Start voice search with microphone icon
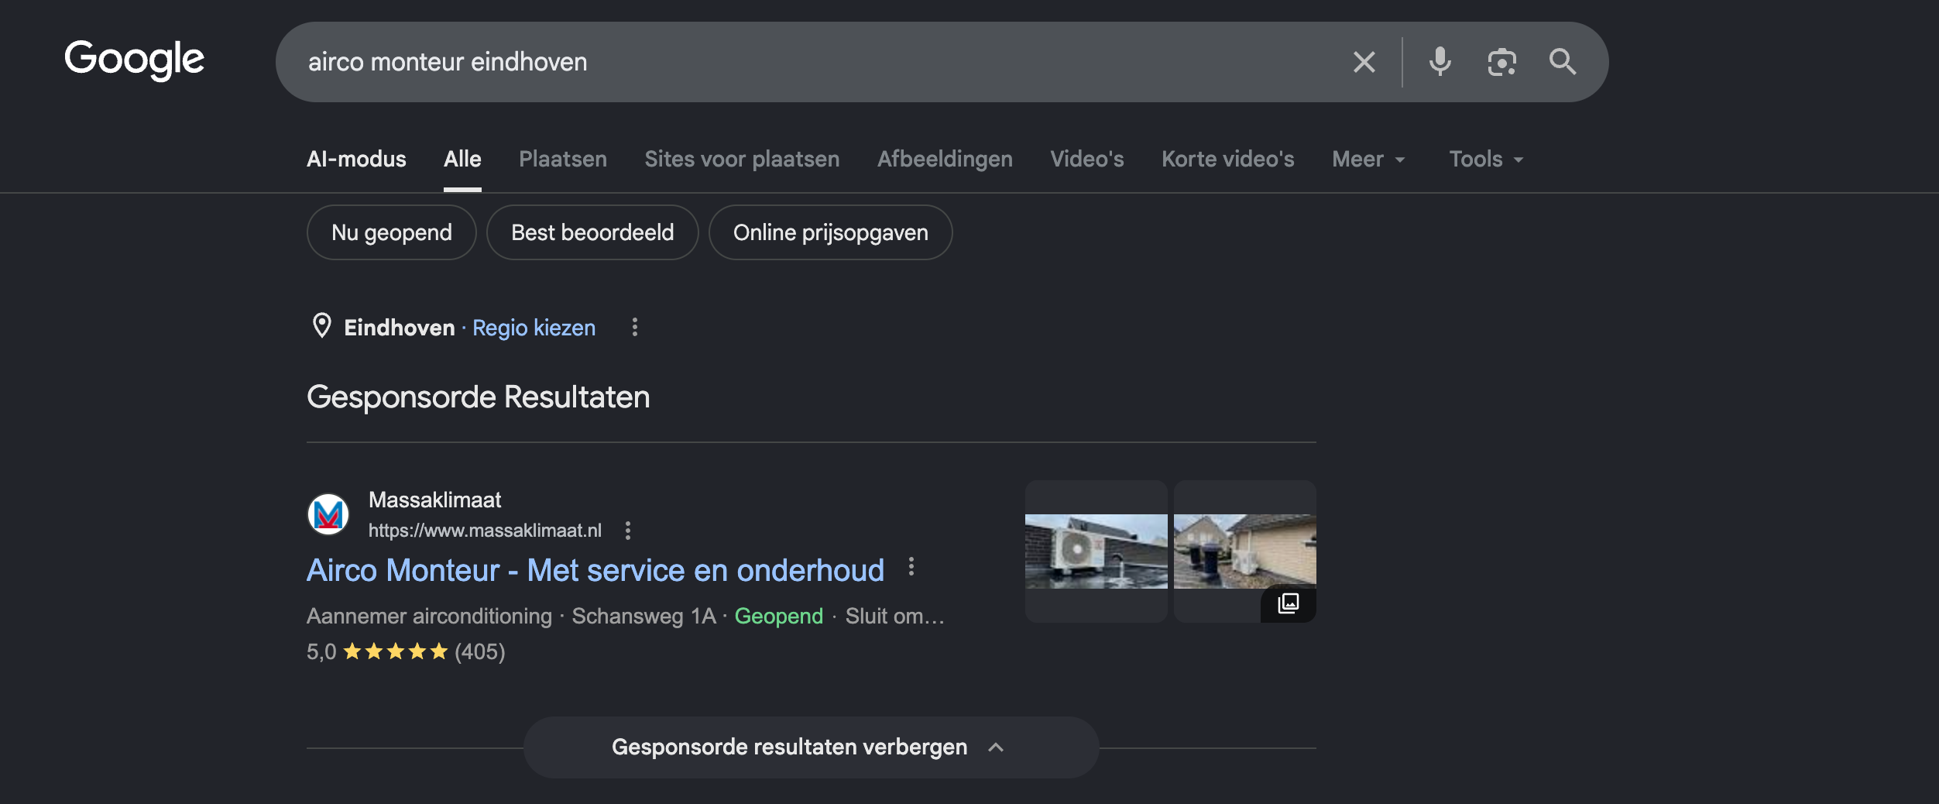The height and width of the screenshot is (804, 1939). 1440,62
